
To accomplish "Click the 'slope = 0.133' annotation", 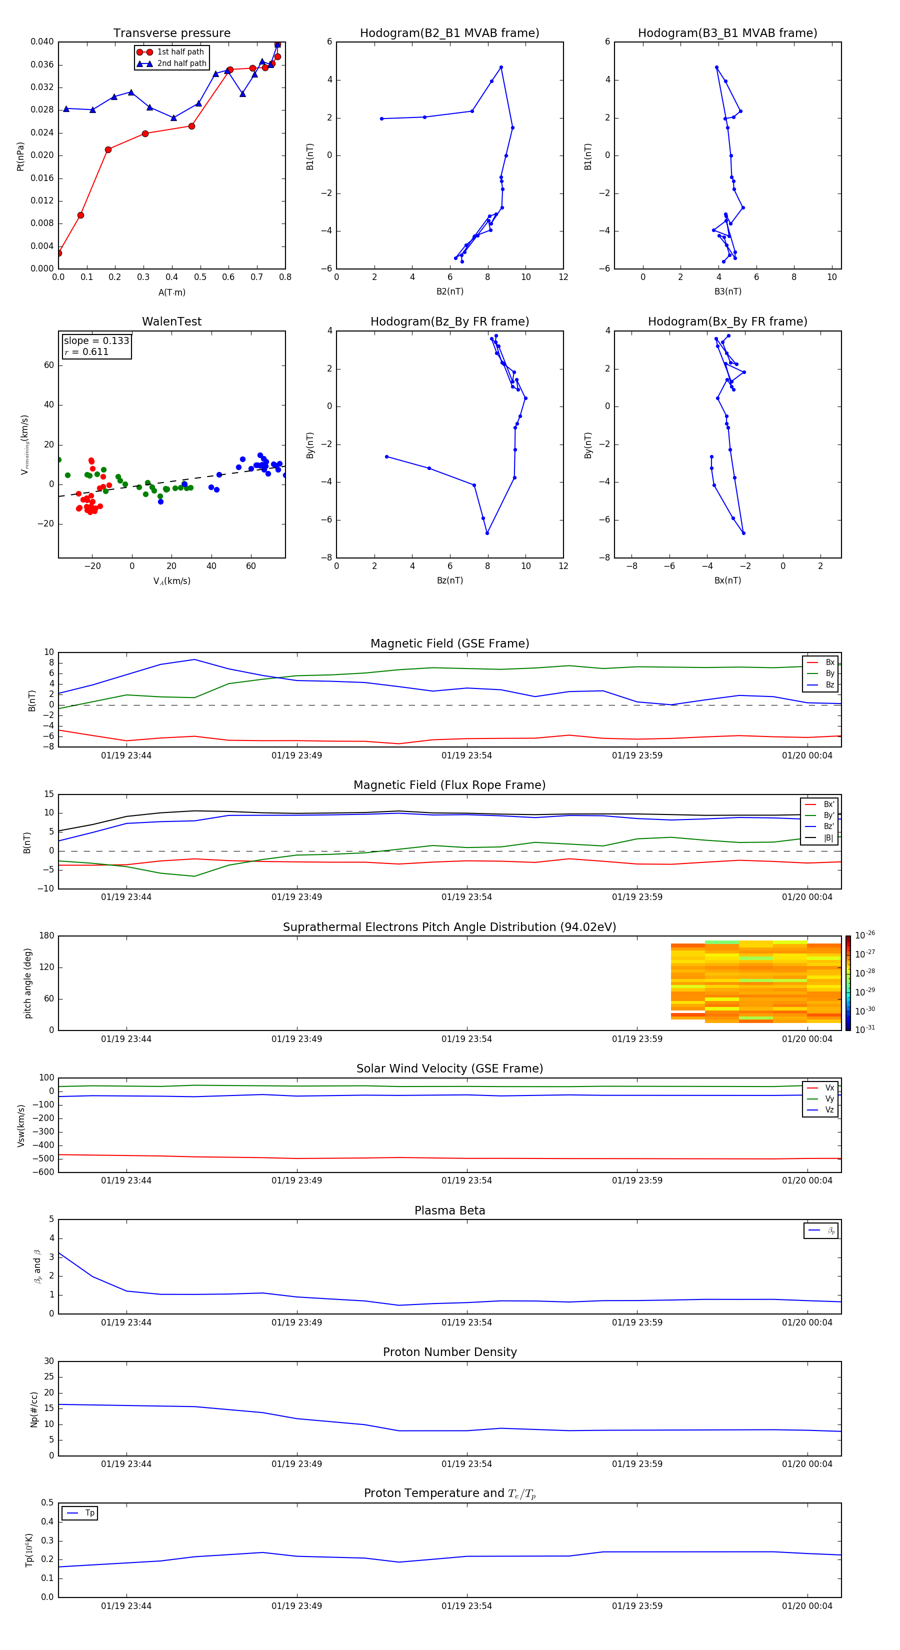I will [x=96, y=341].
